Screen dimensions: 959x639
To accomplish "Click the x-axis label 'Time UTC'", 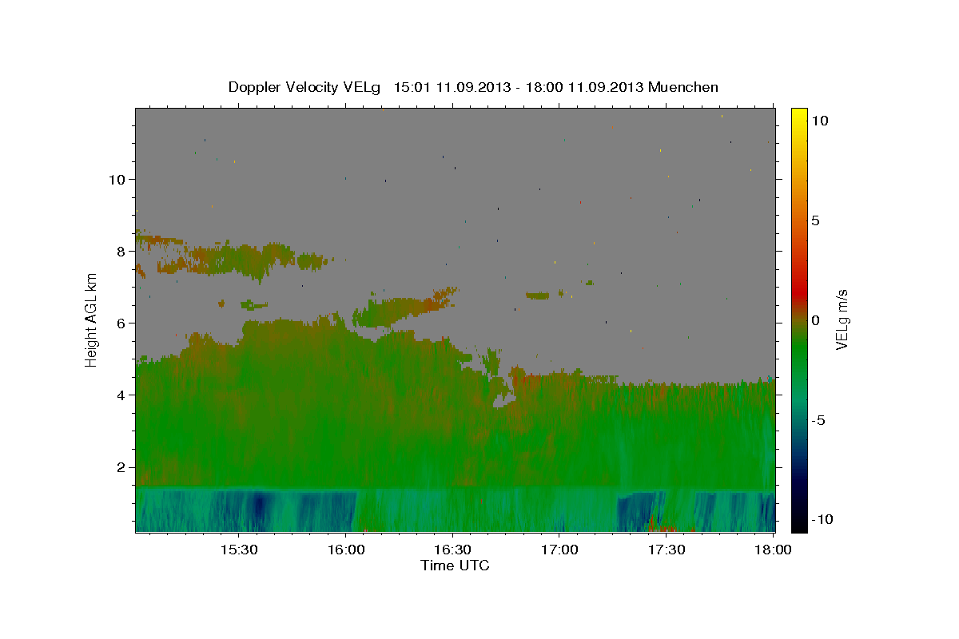I will point(455,566).
